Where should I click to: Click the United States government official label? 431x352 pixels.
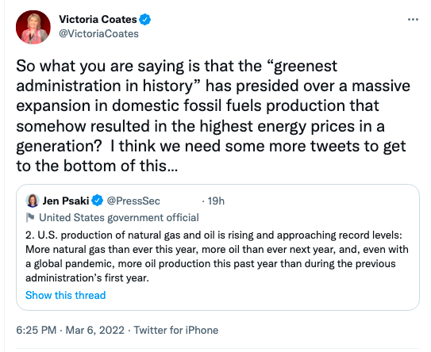click(119, 217)
